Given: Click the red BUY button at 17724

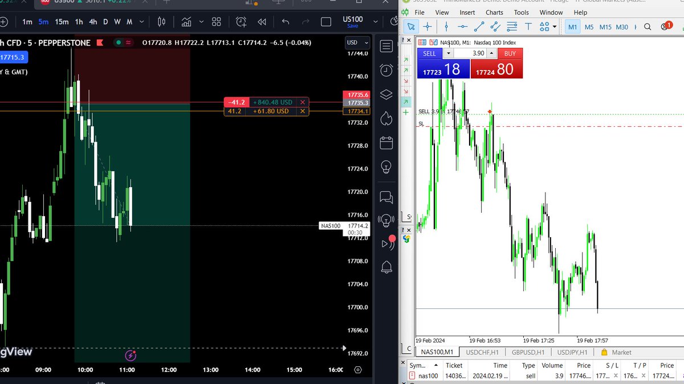Looking at the screenshot, I should [x=496, y=69].
